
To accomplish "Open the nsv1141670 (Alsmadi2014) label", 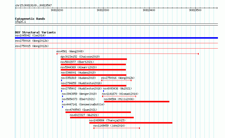I will point(120,94).
